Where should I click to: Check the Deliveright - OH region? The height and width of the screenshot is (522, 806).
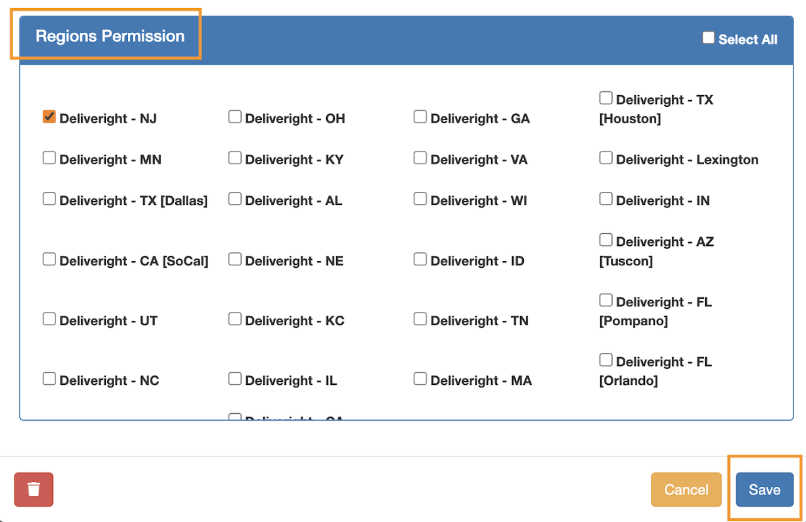pyautogui.click(x=235, y=117)
